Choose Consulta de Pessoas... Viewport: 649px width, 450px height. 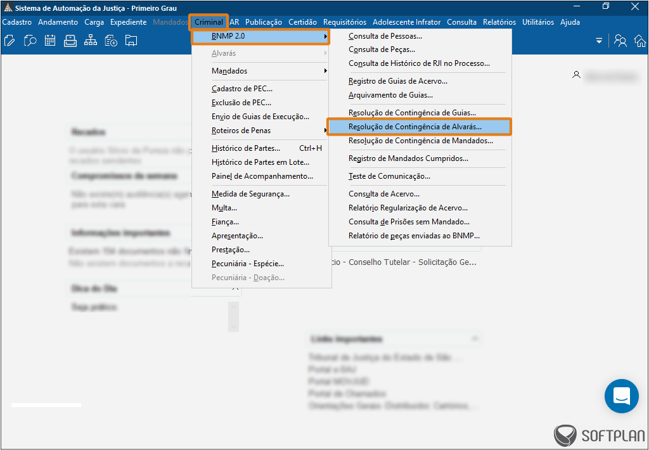pos(420,36)
